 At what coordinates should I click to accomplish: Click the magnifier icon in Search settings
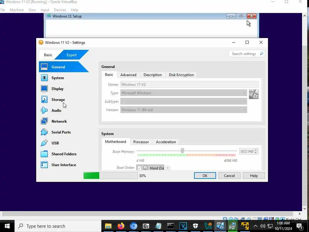pyautogui.click(x=262, y=54)
